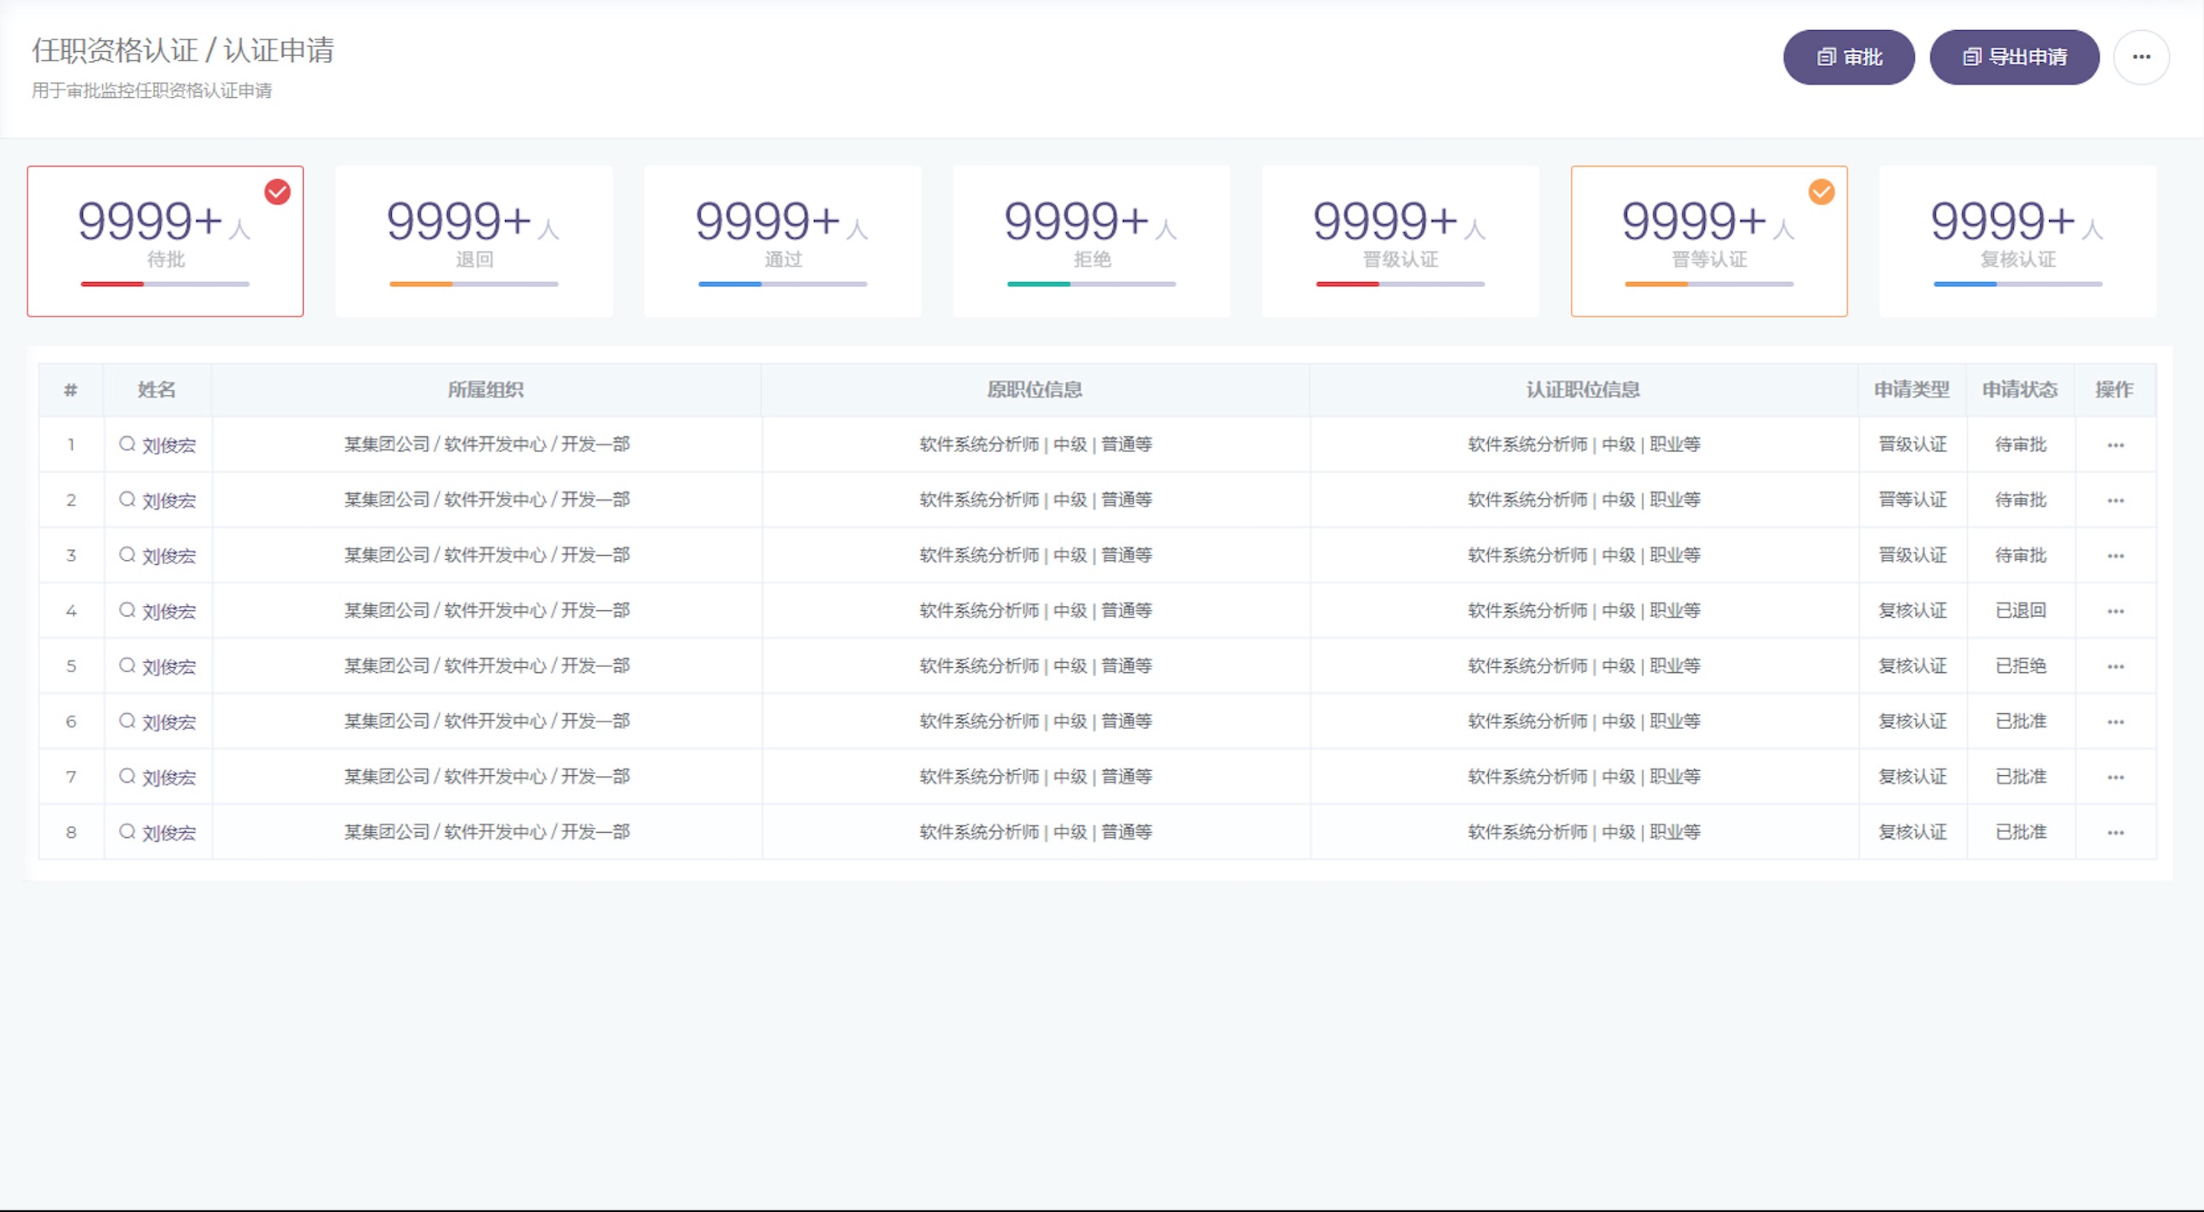Image resolution: width=2204 pixels, height=1212 pixels.
Task: Expand row 5 actions ellipsis menu
Action: [x=2115, y=666]
